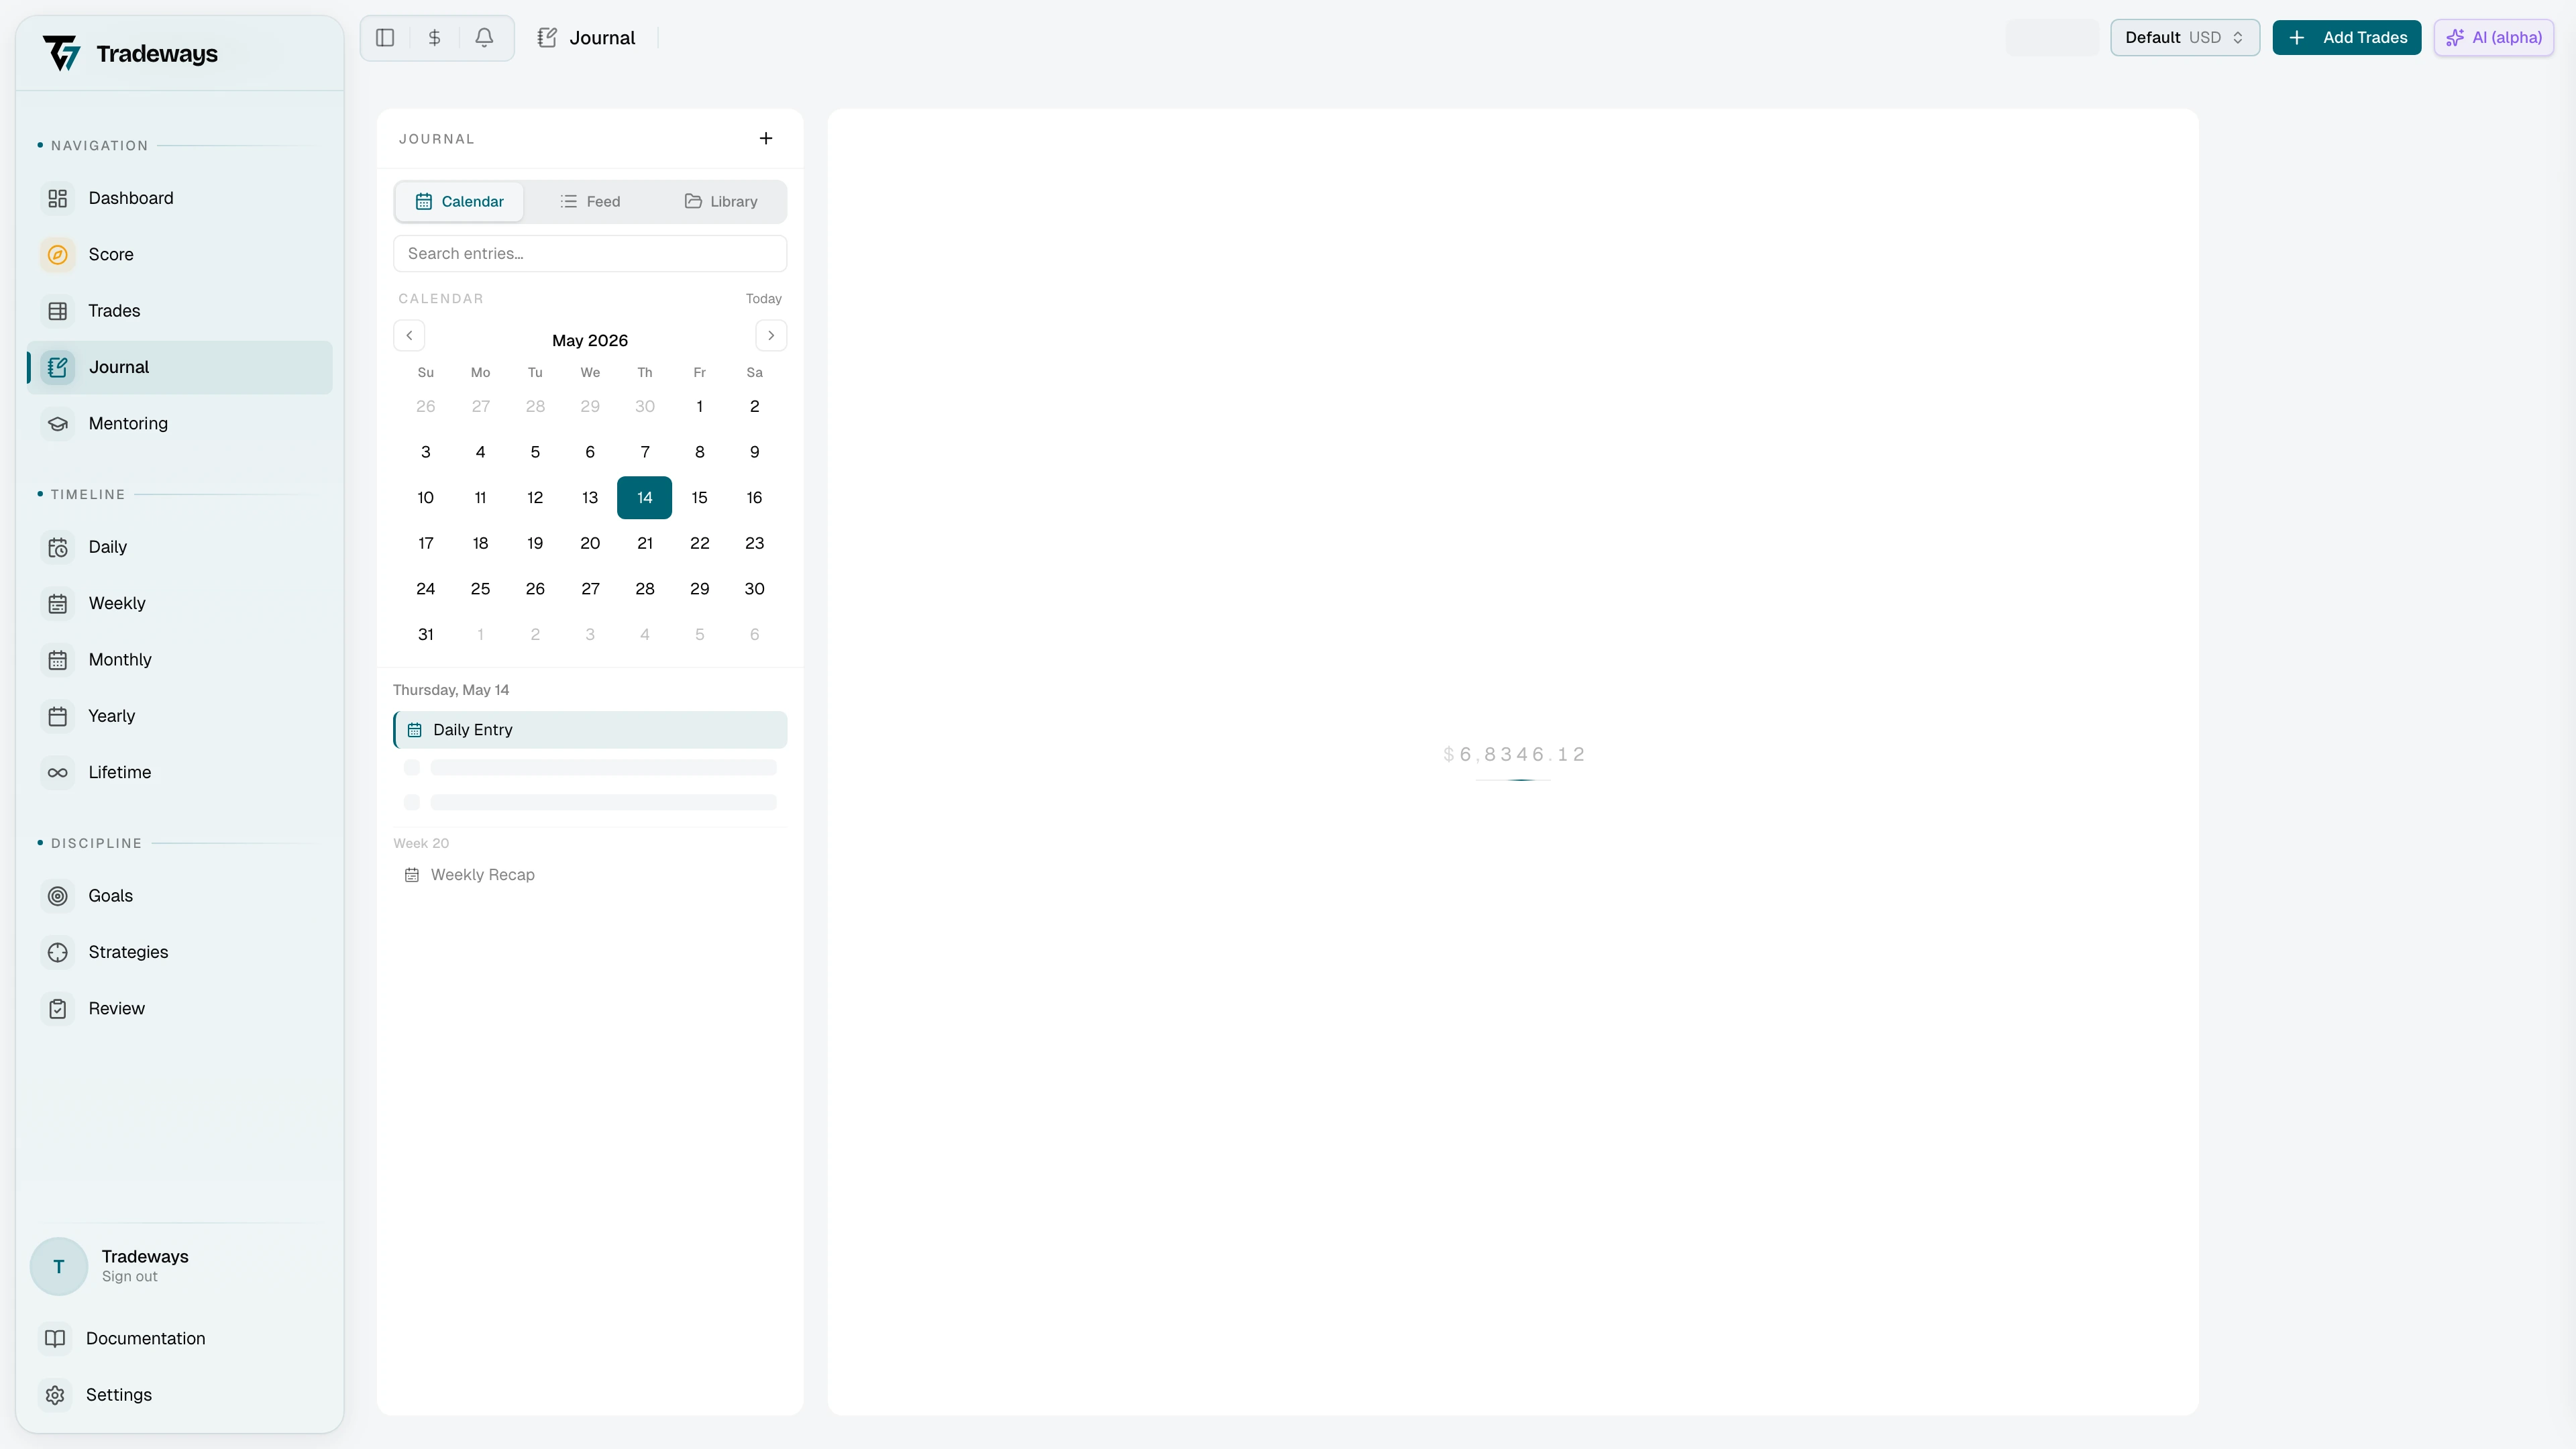The height and width of the screenshot is (1449, 2576).
Task: Click the plus icon to add a journal entry
Action: (766, 138)
